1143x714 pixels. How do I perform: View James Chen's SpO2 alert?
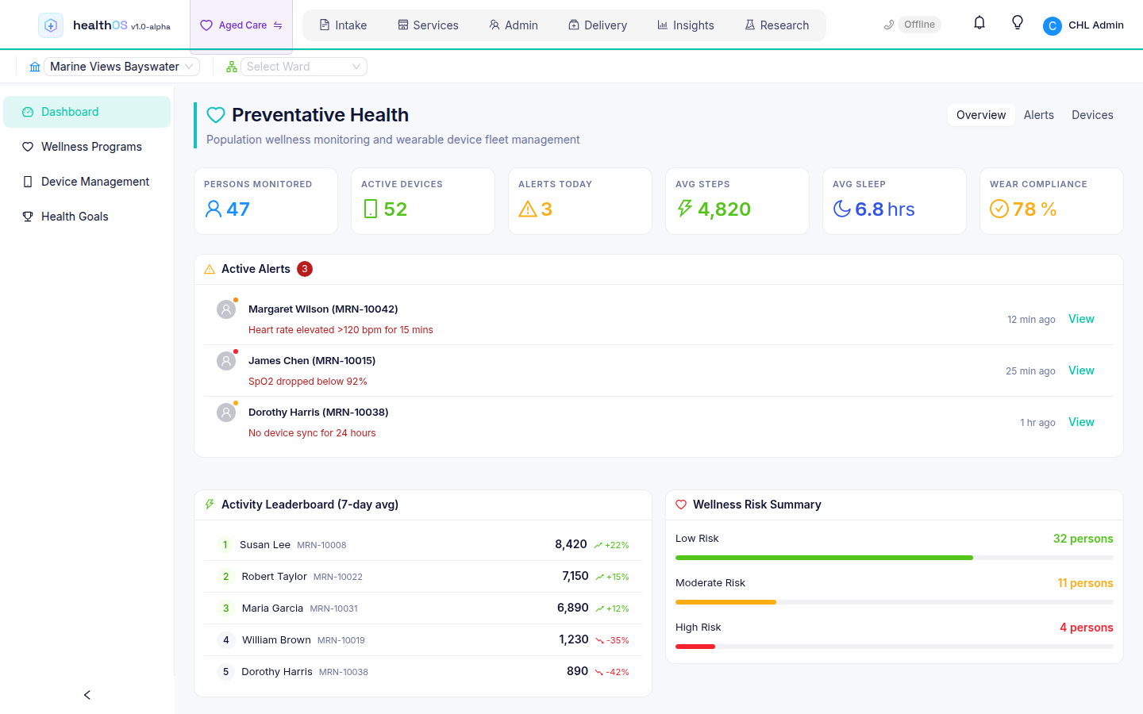(x=1081, y=370)
